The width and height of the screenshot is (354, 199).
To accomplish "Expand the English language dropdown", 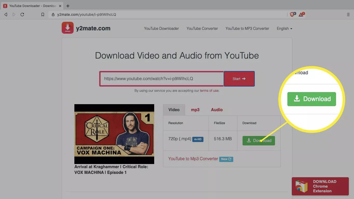I will click(284, 29).
